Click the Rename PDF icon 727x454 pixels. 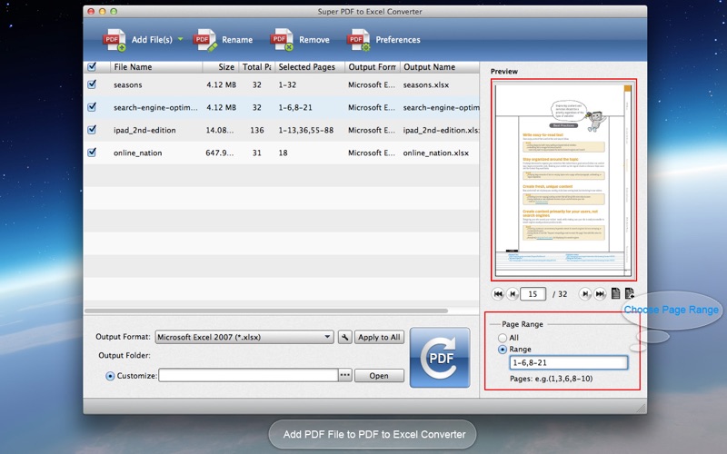pyautogui.click(x=204, y=40)
